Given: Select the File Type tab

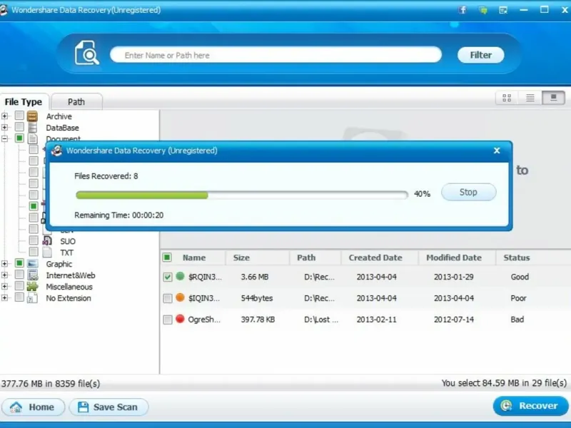Looking at the screenshot, I should click(24, 101).
